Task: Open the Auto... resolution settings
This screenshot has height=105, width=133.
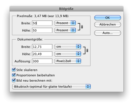Action: 108,33
